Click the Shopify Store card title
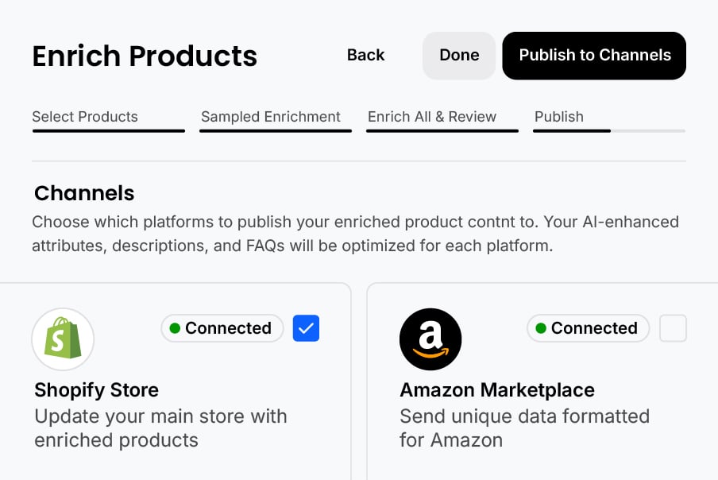718x480 pixels. coord(96,390)
